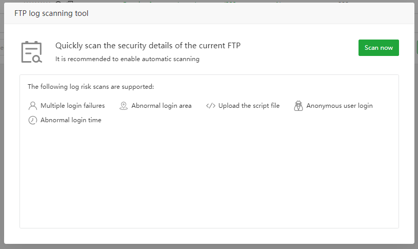Click the recommended automatic scanning hint text
The width and height of the screenshot is (418, 249).
(x=127, y=59)
